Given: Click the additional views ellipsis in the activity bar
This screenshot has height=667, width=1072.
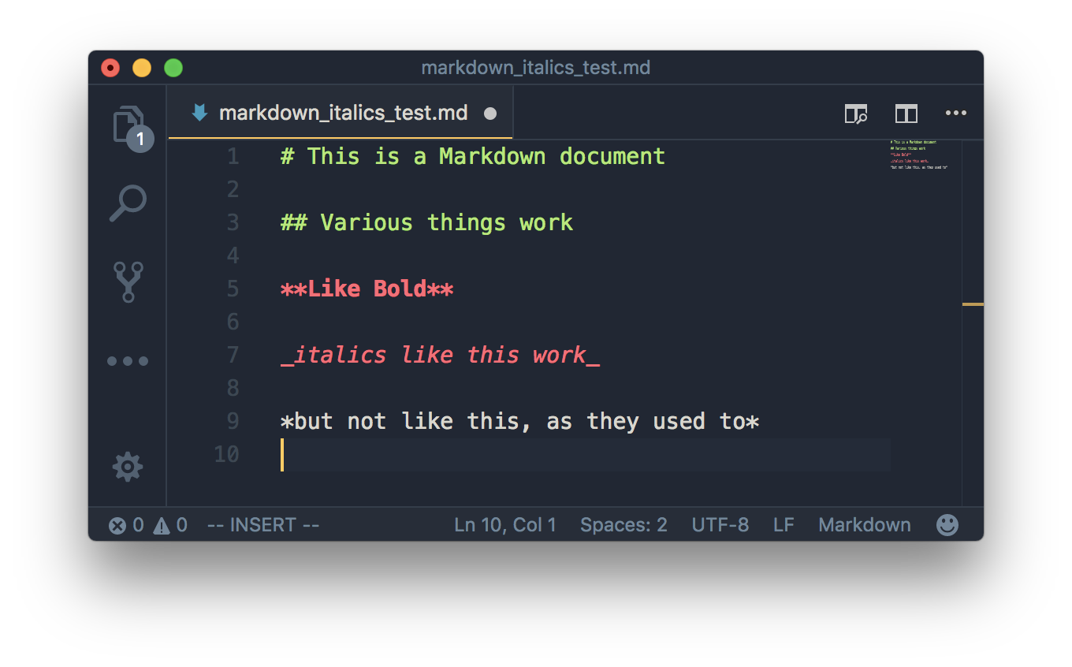Looking at the screenshot, I should [x=128, y=360].
